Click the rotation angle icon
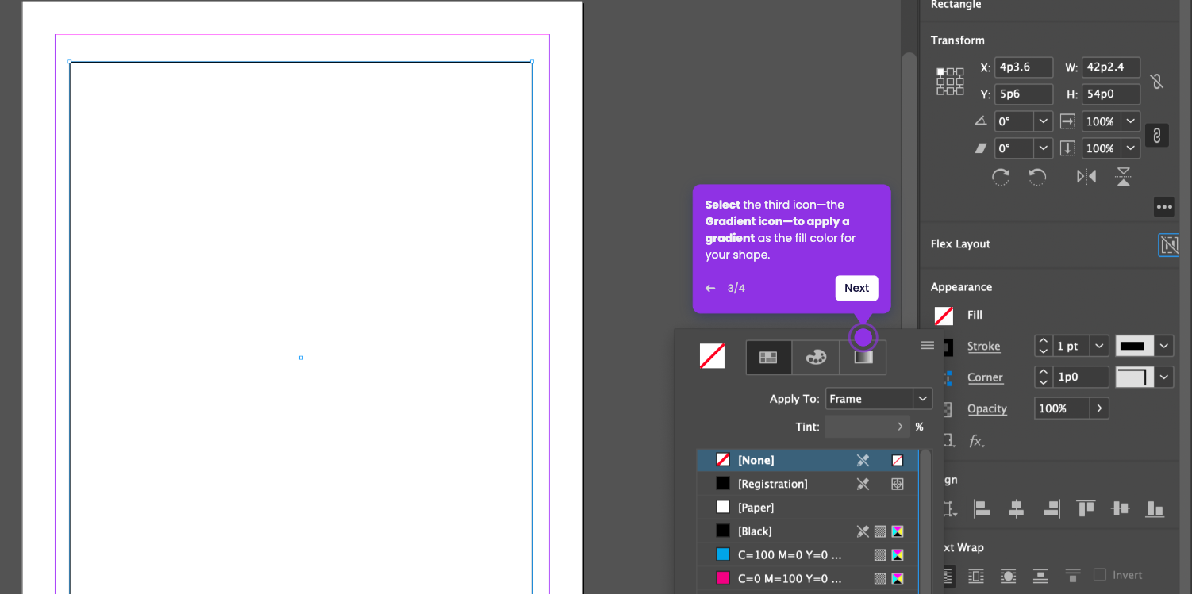Screen dimensions: 1192x594 tap(981, 121)
